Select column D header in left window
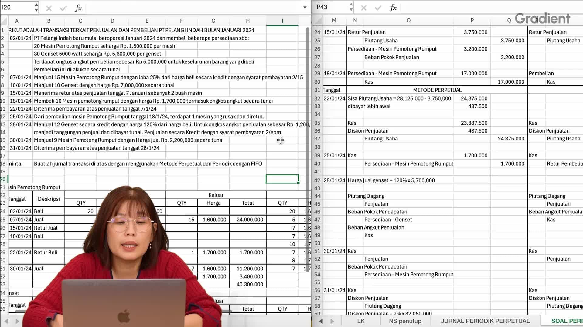The height and width of the screenshot is (327, 583). tap(112, 21)
